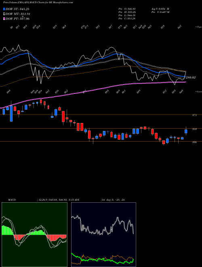Click the magenta DOW PT legend swatch
Screen dimensions: 202x267
pyautogui.click(x=4, y=19)
